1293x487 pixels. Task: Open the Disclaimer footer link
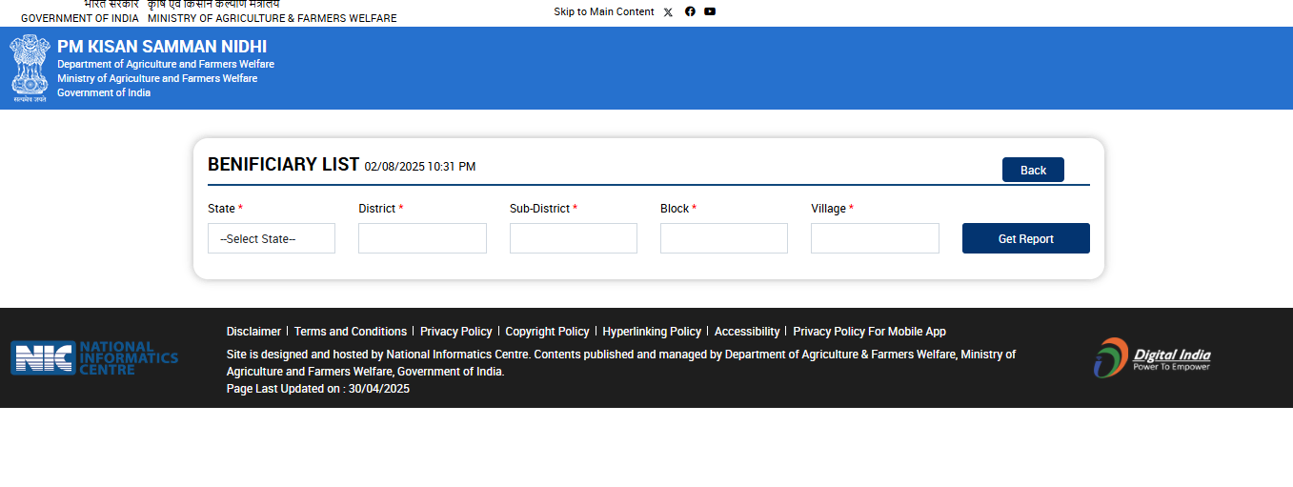(x=253, y=332)
